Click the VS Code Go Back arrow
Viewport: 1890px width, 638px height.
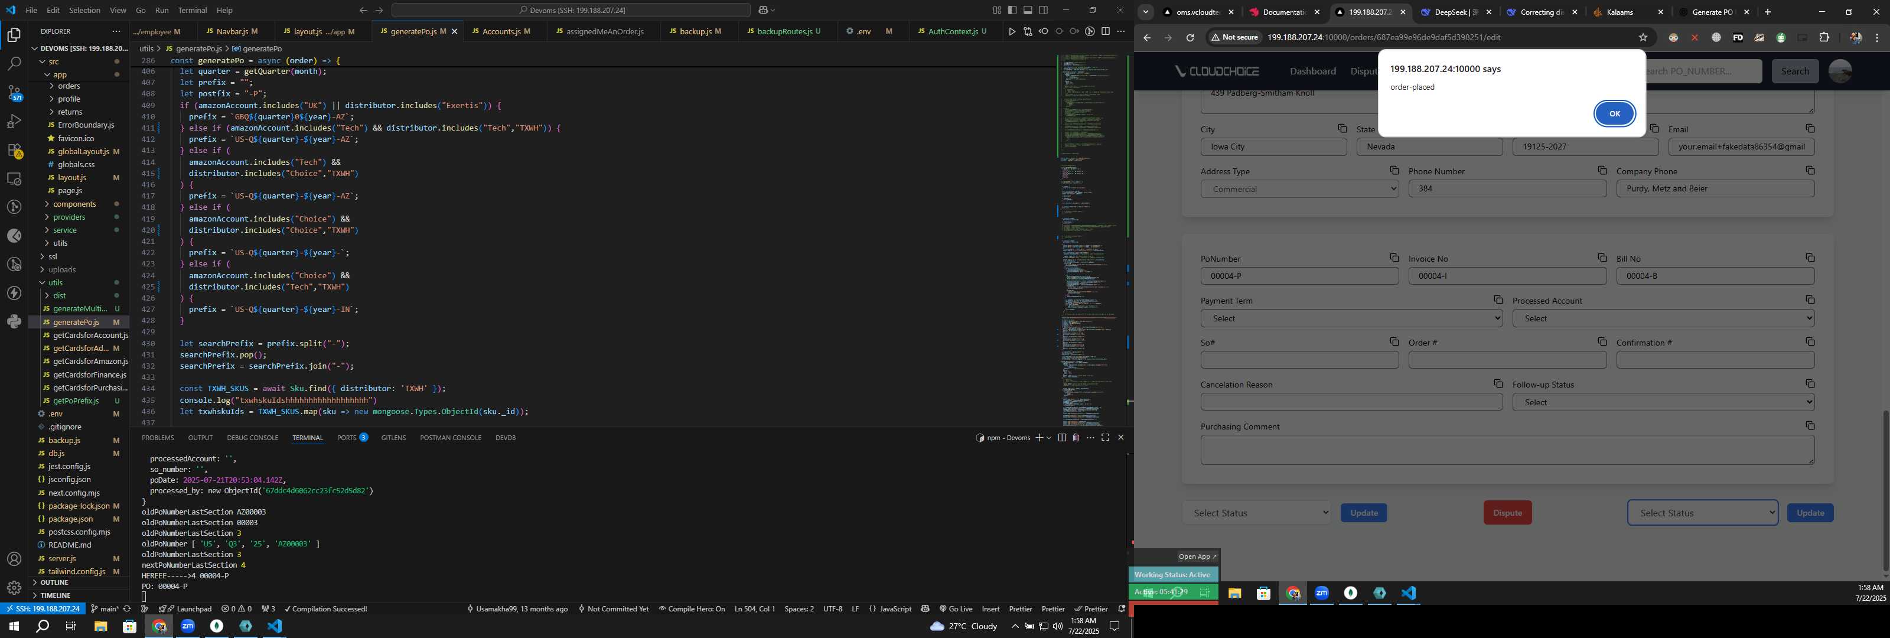pos(363,10)
